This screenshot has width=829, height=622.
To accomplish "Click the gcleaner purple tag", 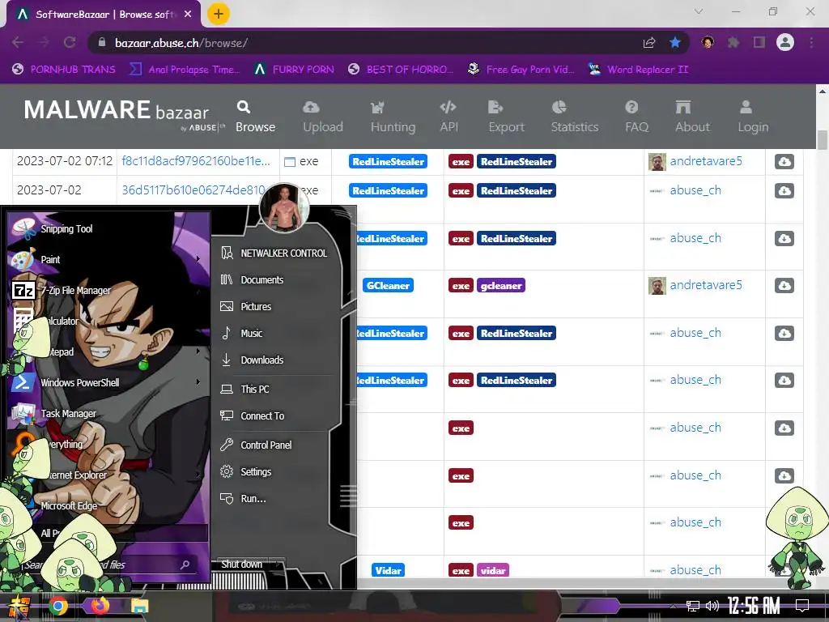I will [x=500, y=286].
